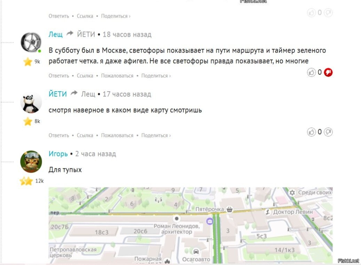Open Лещ's wheel avatar profile
The width and height of the screenshot is (361, 265).
31,42
